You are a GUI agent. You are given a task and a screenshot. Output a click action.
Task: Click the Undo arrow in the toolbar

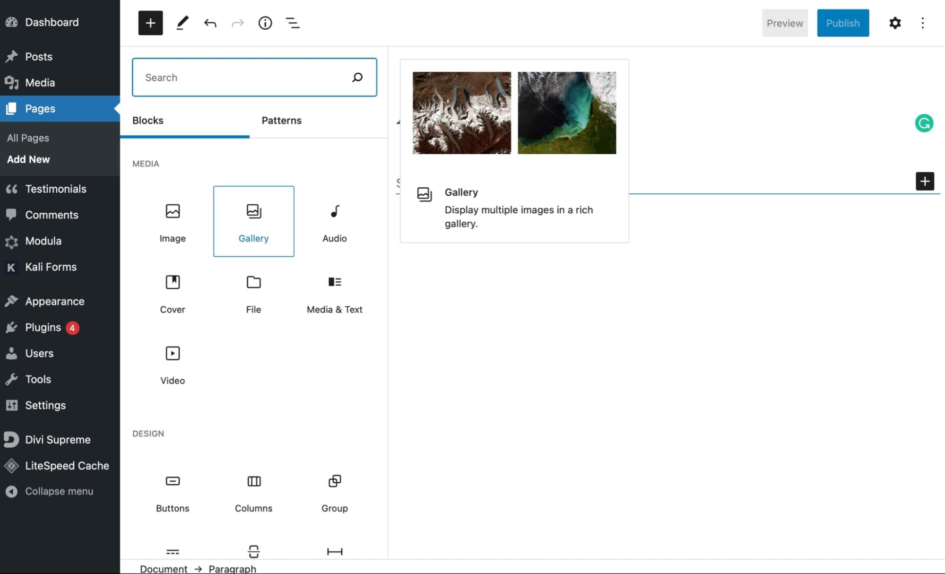pyautogui.click(x=210, y=23)
